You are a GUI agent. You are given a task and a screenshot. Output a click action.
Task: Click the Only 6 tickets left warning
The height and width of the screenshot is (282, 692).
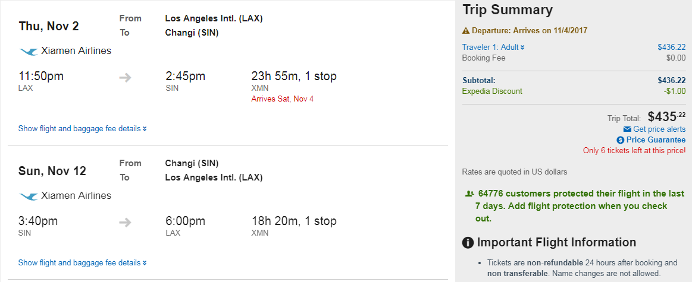pos(634,151)
